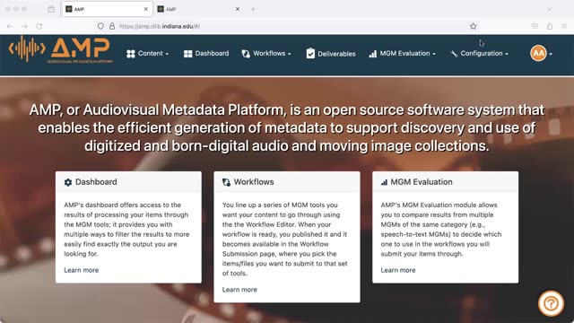Click the help question-mark button

point(551,303)
